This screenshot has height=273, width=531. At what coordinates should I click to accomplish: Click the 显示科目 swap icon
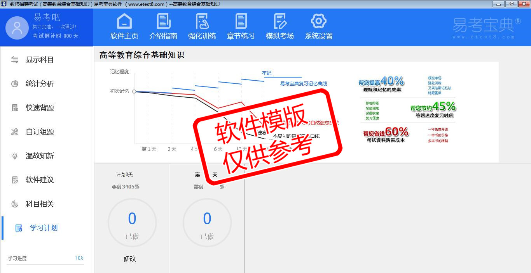(x=15, y=60)
